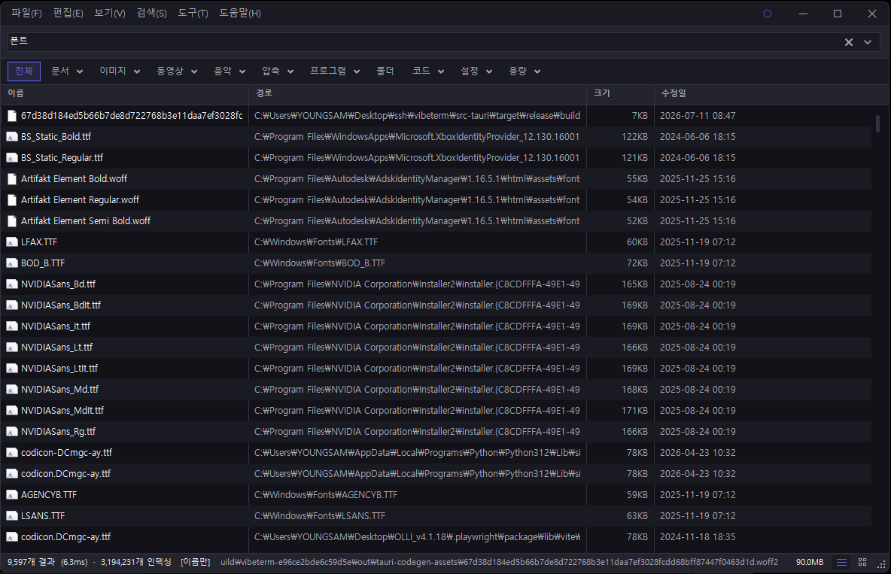The height and width of the screenshot is (574, 891).
Task: Expand the 음악 filter dropdown arrow
Action: (242, 71)
